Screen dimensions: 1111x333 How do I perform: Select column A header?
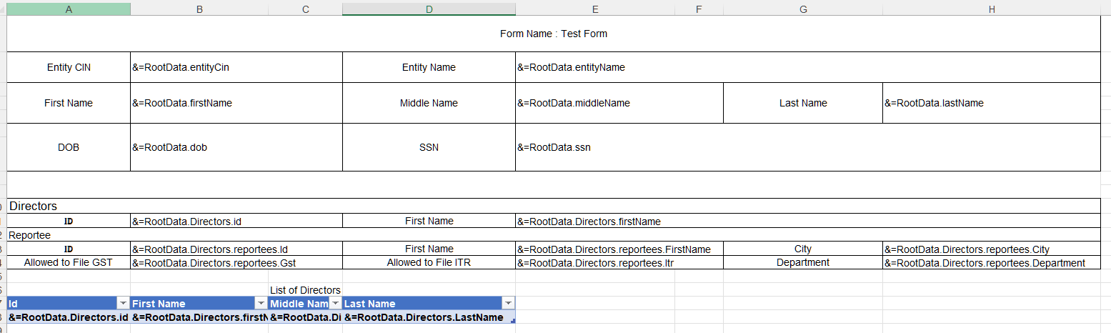point(69,9)
